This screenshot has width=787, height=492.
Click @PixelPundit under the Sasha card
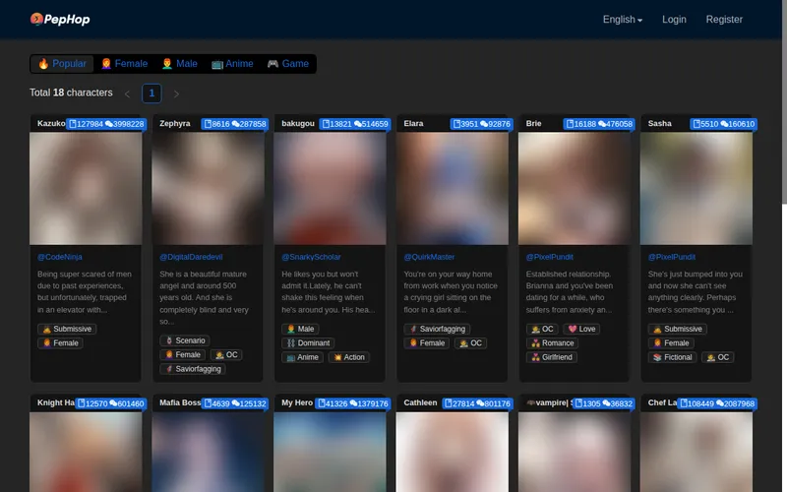click(x=672, y=257)
